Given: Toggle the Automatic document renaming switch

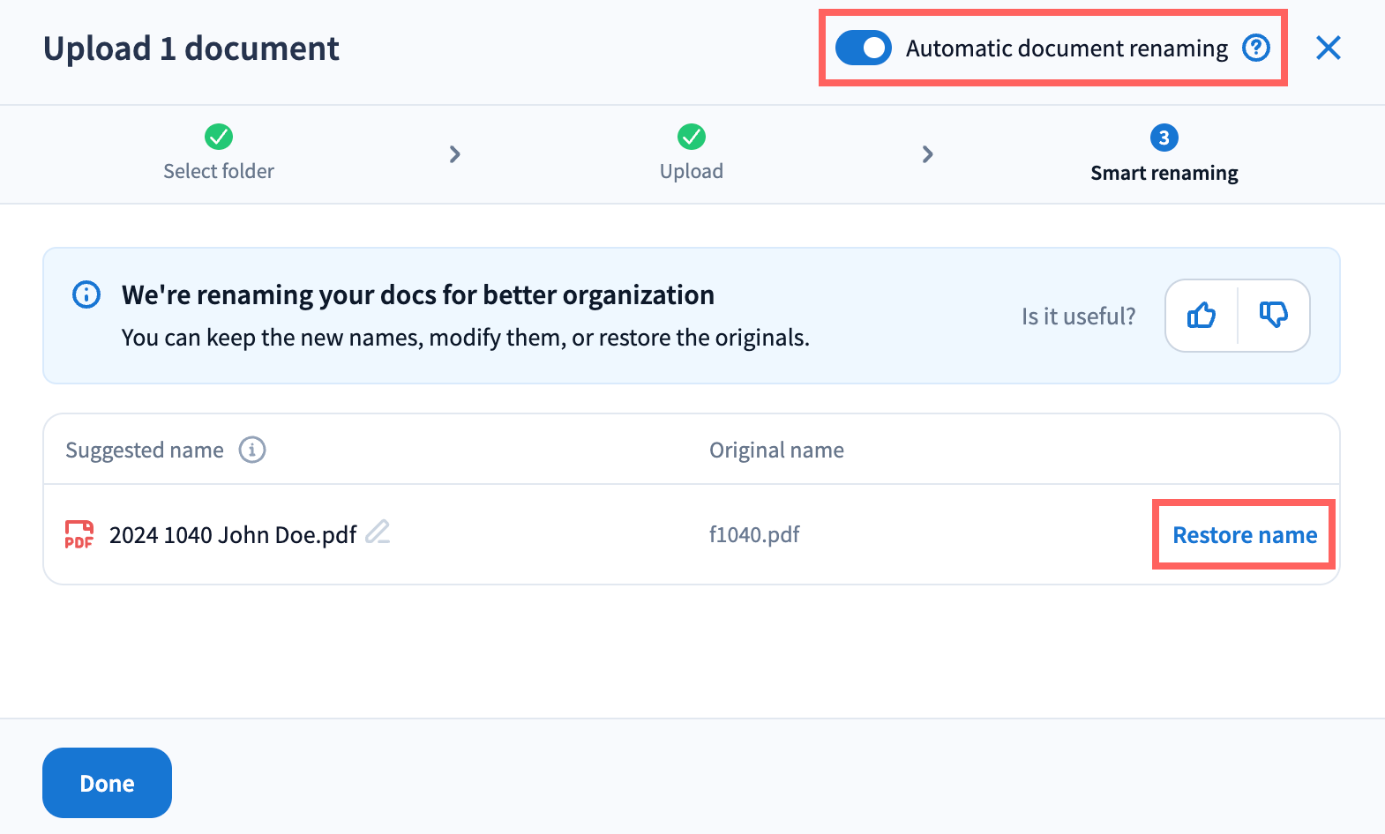Looking at the screenshot, I should (x=863, y=48).
